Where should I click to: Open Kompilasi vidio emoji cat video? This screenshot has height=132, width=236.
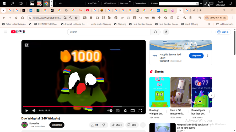163,128
